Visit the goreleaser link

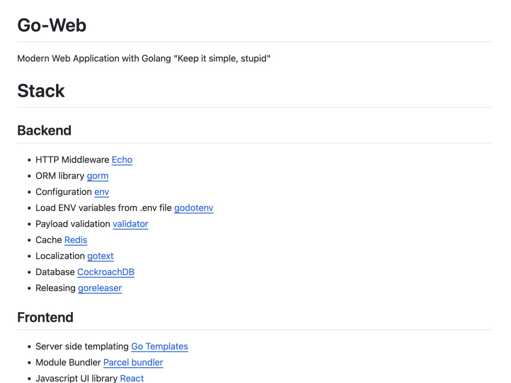point(100,288)
